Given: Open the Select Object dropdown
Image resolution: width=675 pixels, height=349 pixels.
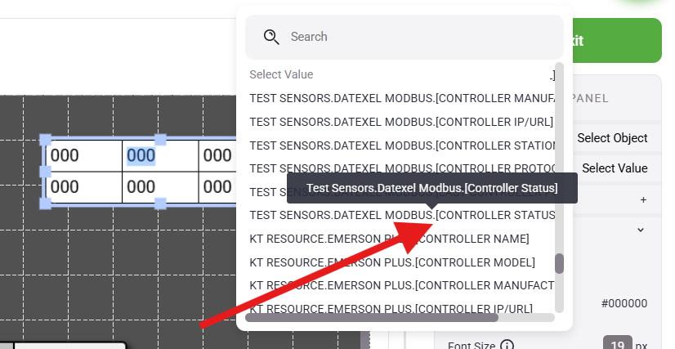Looking at the screenshot, I should tap(612, 138).
